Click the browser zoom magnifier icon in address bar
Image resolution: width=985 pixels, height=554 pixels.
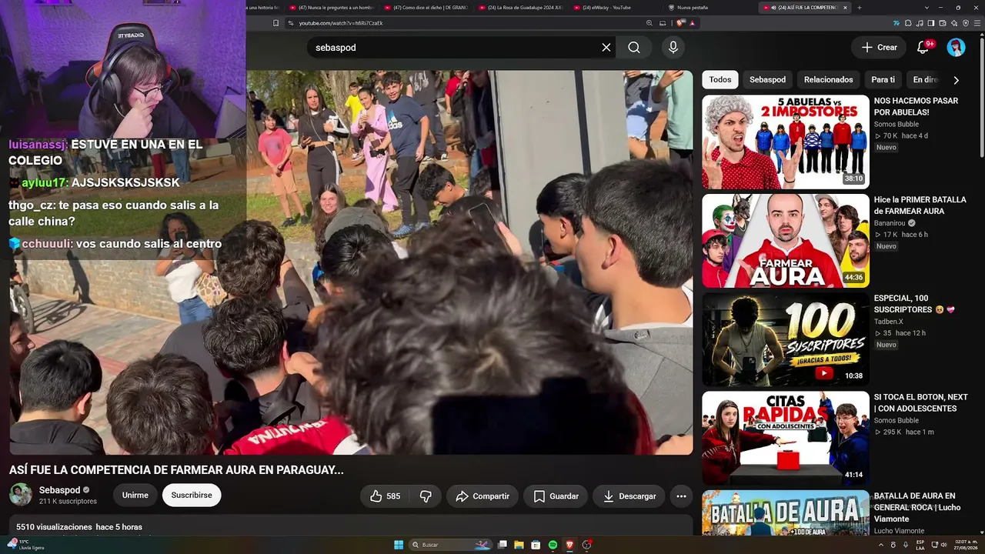(x=649, y=23)
